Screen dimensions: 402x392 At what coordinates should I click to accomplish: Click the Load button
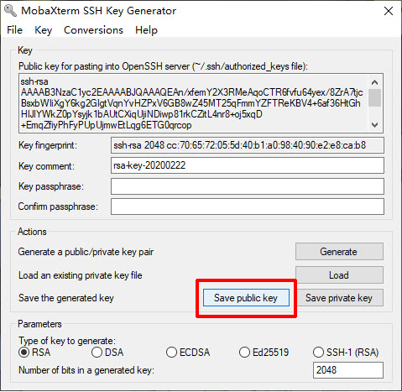click(x=339, y=275)
